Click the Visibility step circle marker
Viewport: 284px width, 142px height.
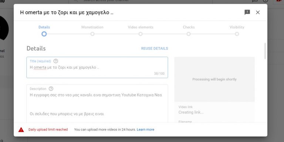[237, 34]
